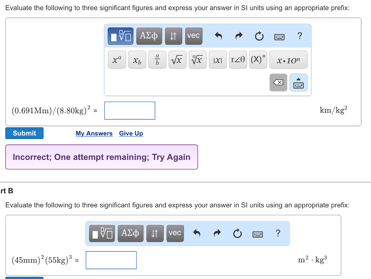Screen dimensions: 371x279
Task: Insert nth root template
Action: 197,60
